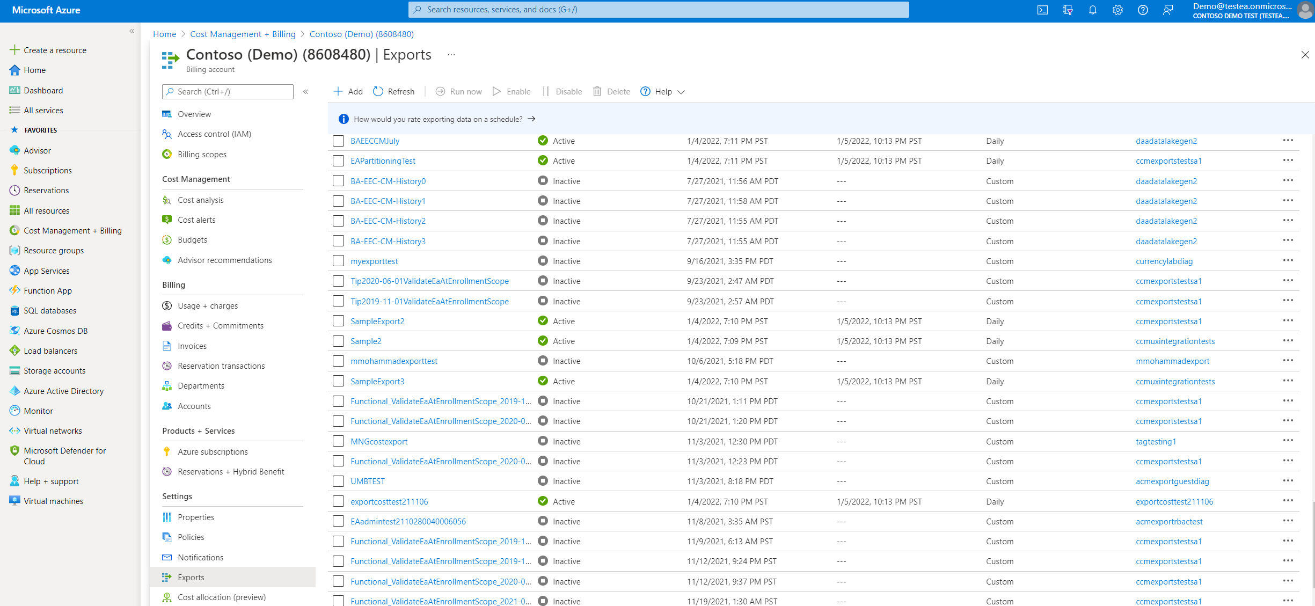
Task: Click Cost Management + Billing breadcrumb
Action: tap(243, 34)
